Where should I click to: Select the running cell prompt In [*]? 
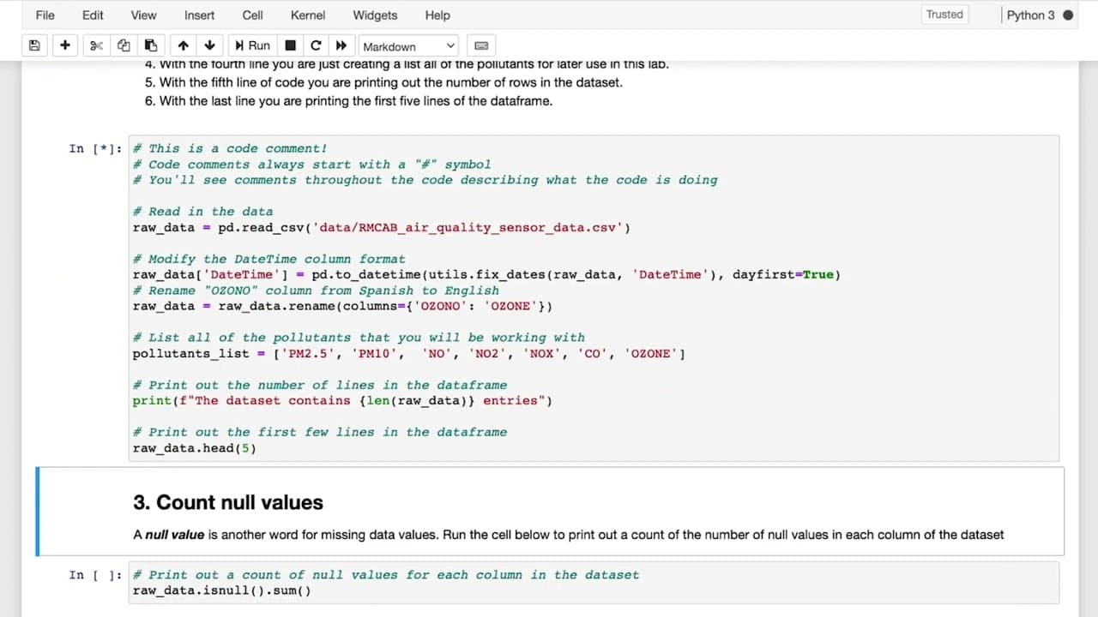click(x=94, y=148)
